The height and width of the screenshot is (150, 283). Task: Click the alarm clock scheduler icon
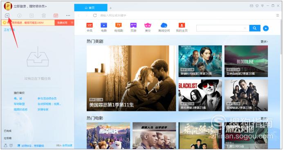11,146
